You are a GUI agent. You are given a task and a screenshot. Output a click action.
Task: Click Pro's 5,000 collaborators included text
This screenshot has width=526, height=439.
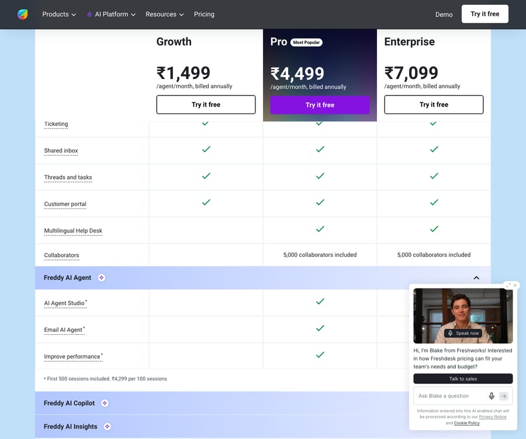click(320, 255)
